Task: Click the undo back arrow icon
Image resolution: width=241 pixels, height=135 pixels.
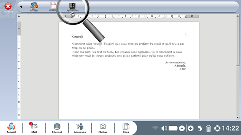Action: tap(199, 128)
